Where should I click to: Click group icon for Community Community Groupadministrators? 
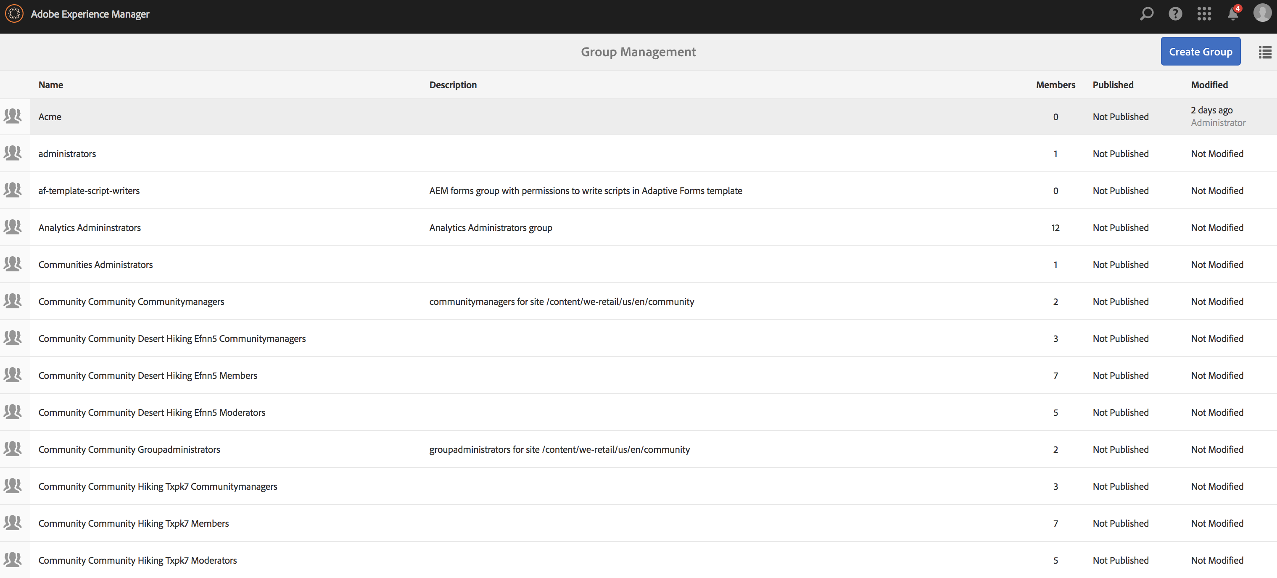pos(13,449)
